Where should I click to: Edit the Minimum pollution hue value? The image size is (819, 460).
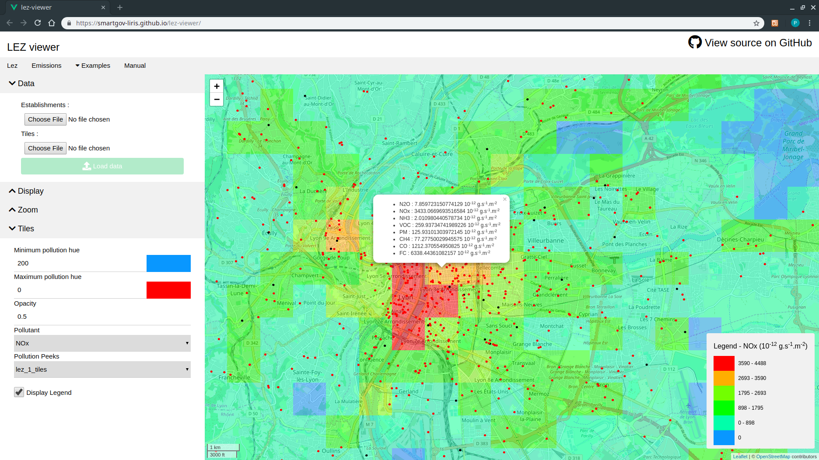pos(80,263)
